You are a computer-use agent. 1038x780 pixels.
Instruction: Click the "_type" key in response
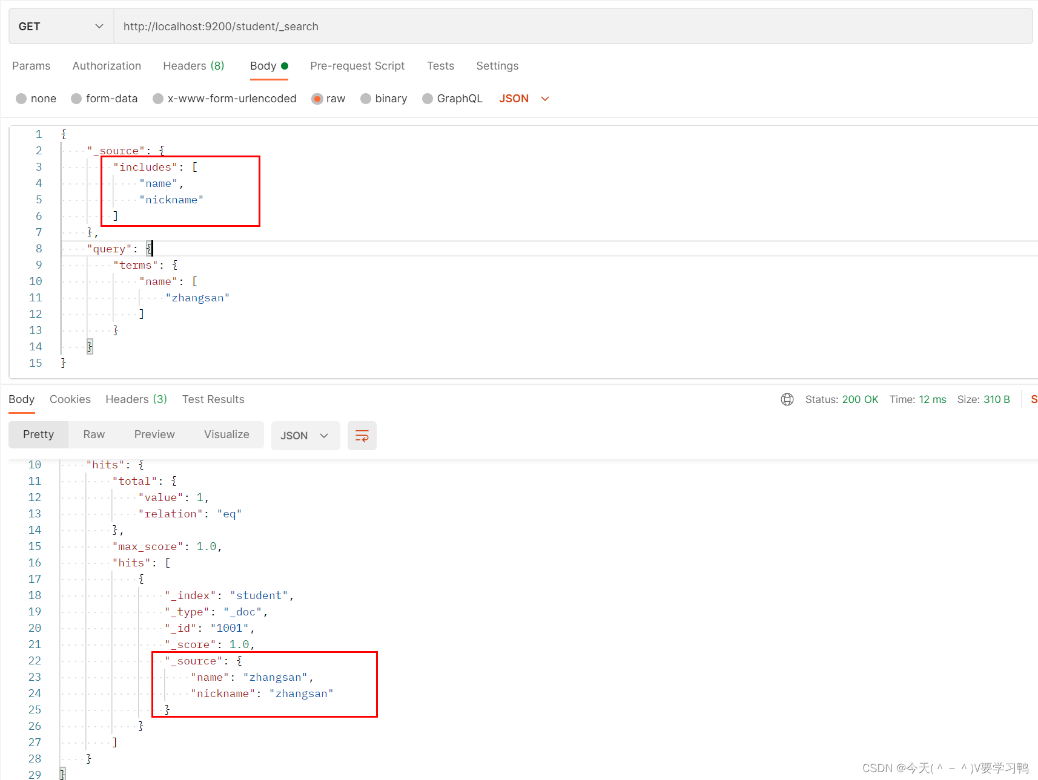[187, 612]
